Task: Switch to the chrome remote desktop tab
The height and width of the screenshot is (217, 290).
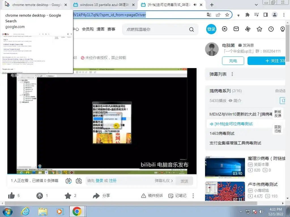Action: click(x=36, y=5)
